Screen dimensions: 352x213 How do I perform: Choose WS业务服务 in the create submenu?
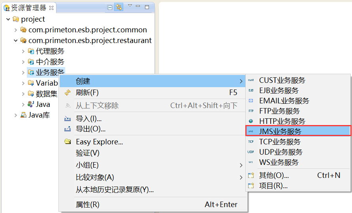pyautogui.click(x=279, y=162)
